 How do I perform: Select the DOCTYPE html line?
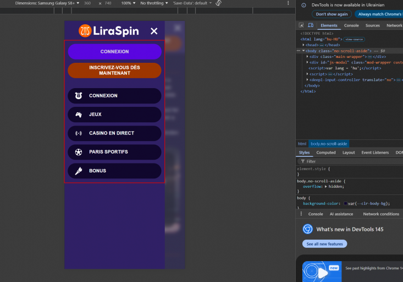(x=317, y=34)
